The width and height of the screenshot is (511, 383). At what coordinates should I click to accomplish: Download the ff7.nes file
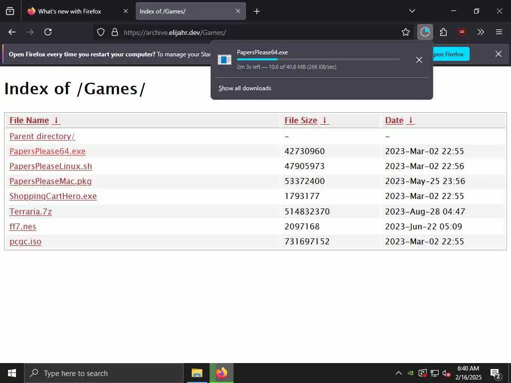(x=23, y=226)
